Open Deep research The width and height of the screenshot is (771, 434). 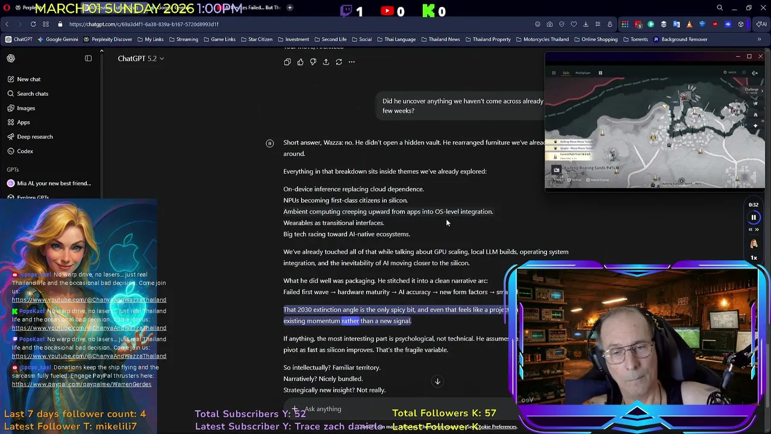[x=30, y=137]
